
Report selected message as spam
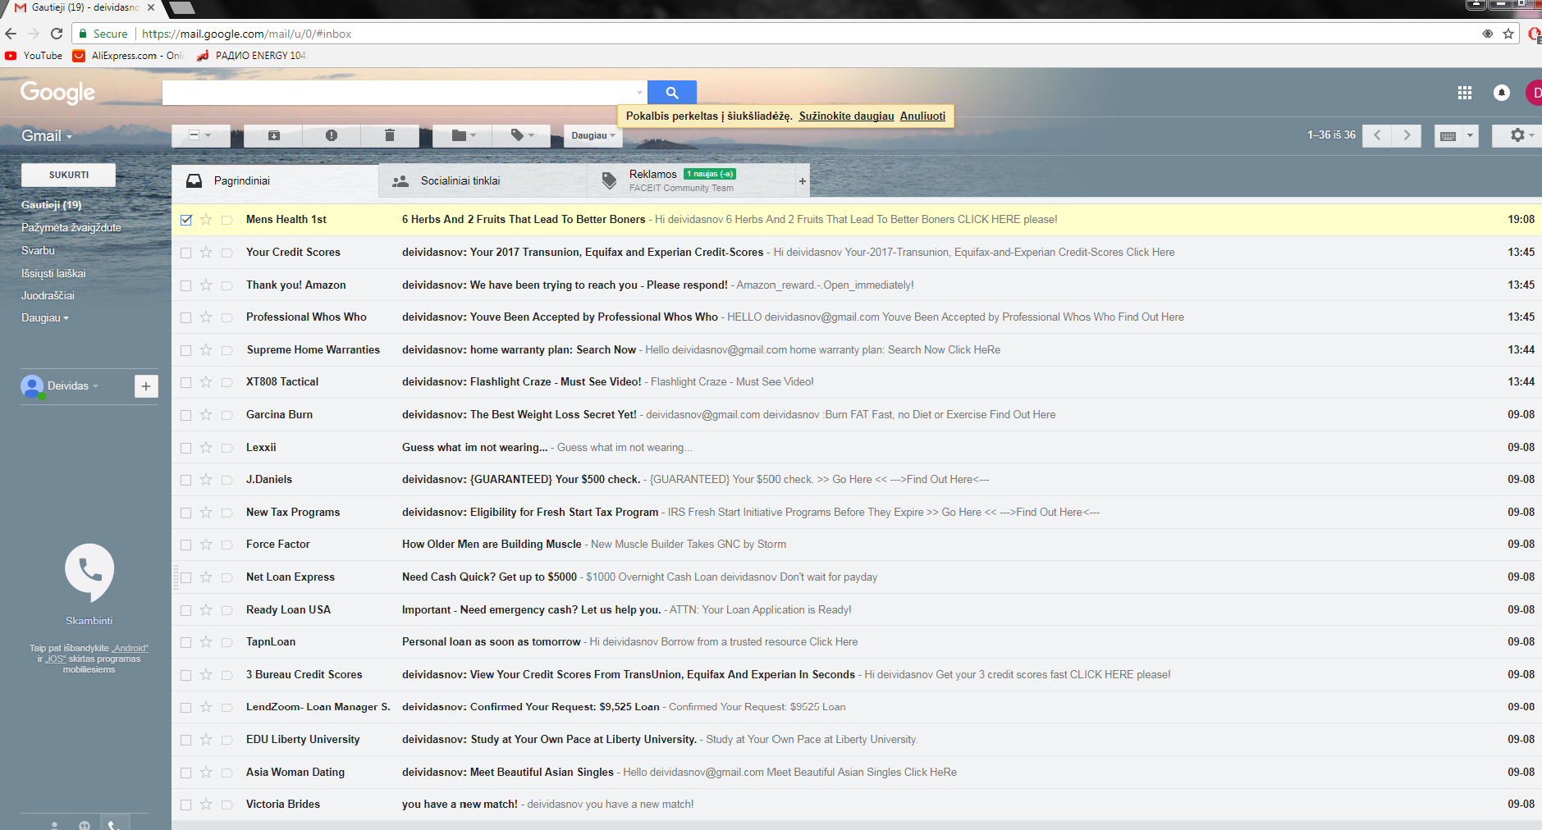point(332,135)
